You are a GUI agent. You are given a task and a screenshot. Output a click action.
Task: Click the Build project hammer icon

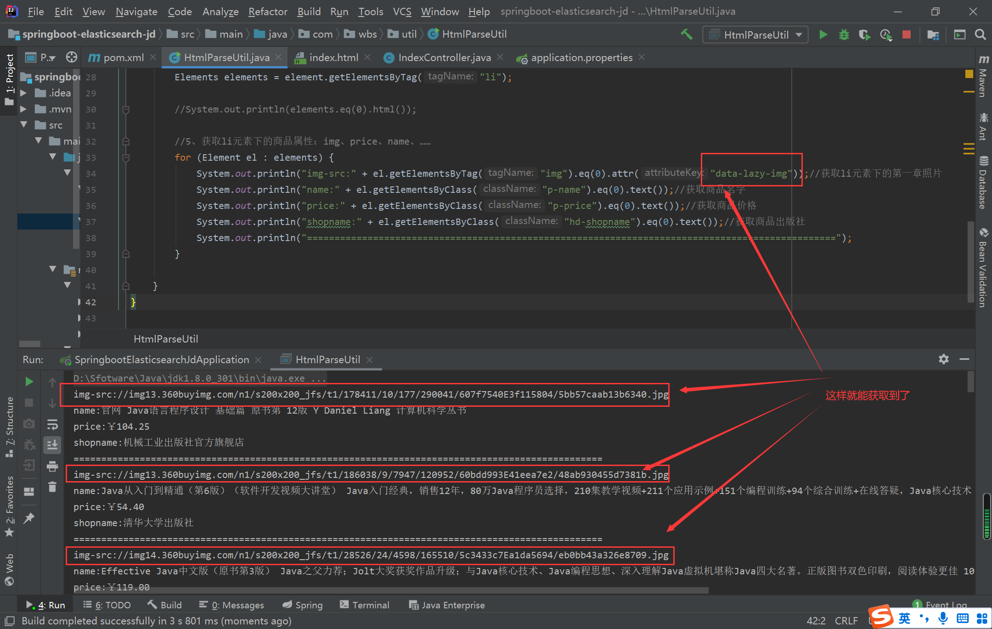tap(687, 34)
